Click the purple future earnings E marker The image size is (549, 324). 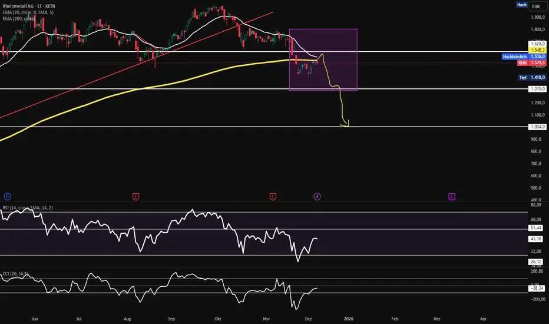pos(452,197)
